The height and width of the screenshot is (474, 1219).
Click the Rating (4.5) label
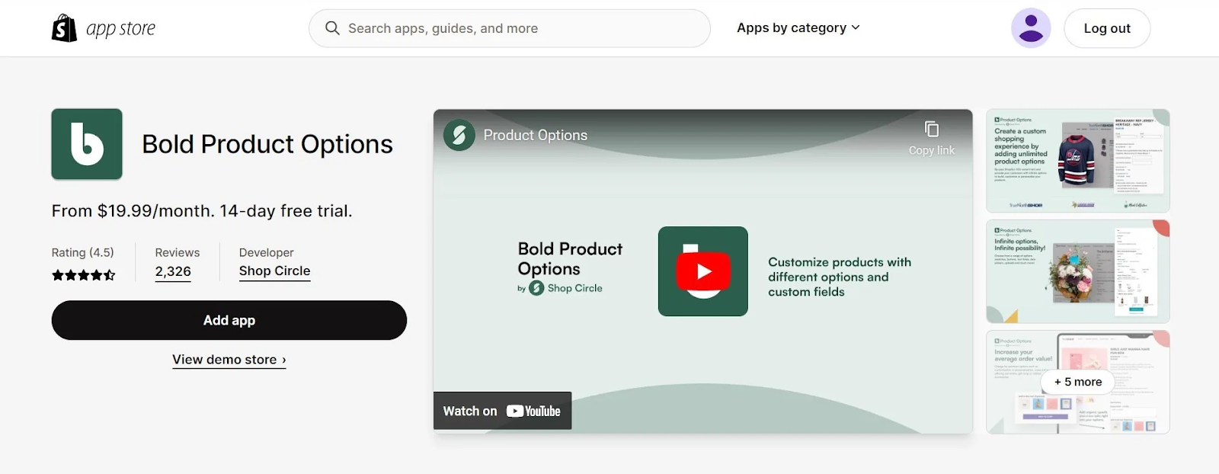coord(83,252)
